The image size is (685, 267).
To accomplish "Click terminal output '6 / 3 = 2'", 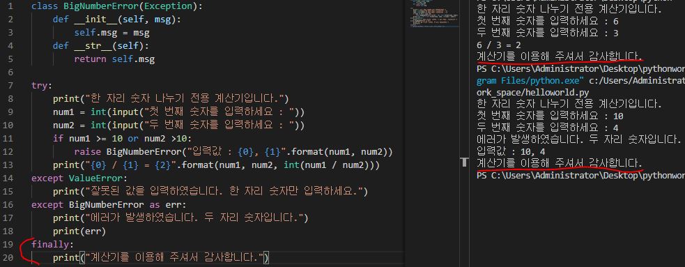I will point(498,45).
